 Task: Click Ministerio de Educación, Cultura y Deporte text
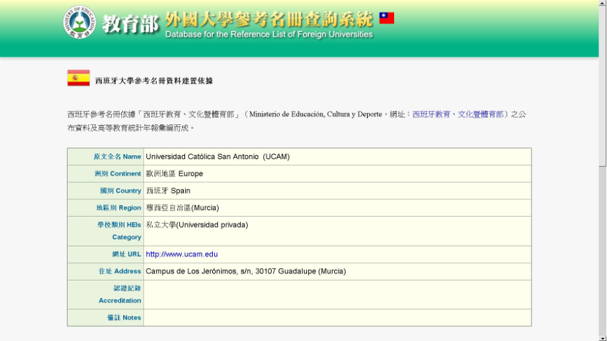click(315, 114)
